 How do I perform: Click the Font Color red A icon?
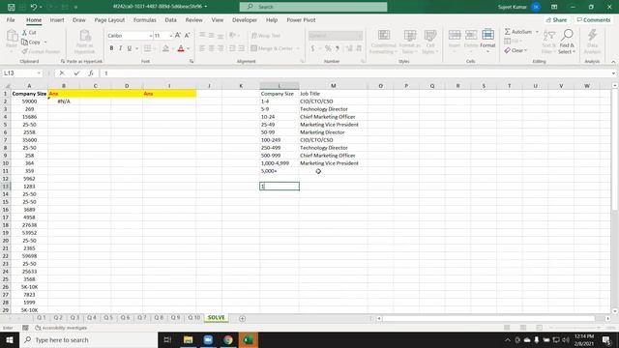click(181, 48)
